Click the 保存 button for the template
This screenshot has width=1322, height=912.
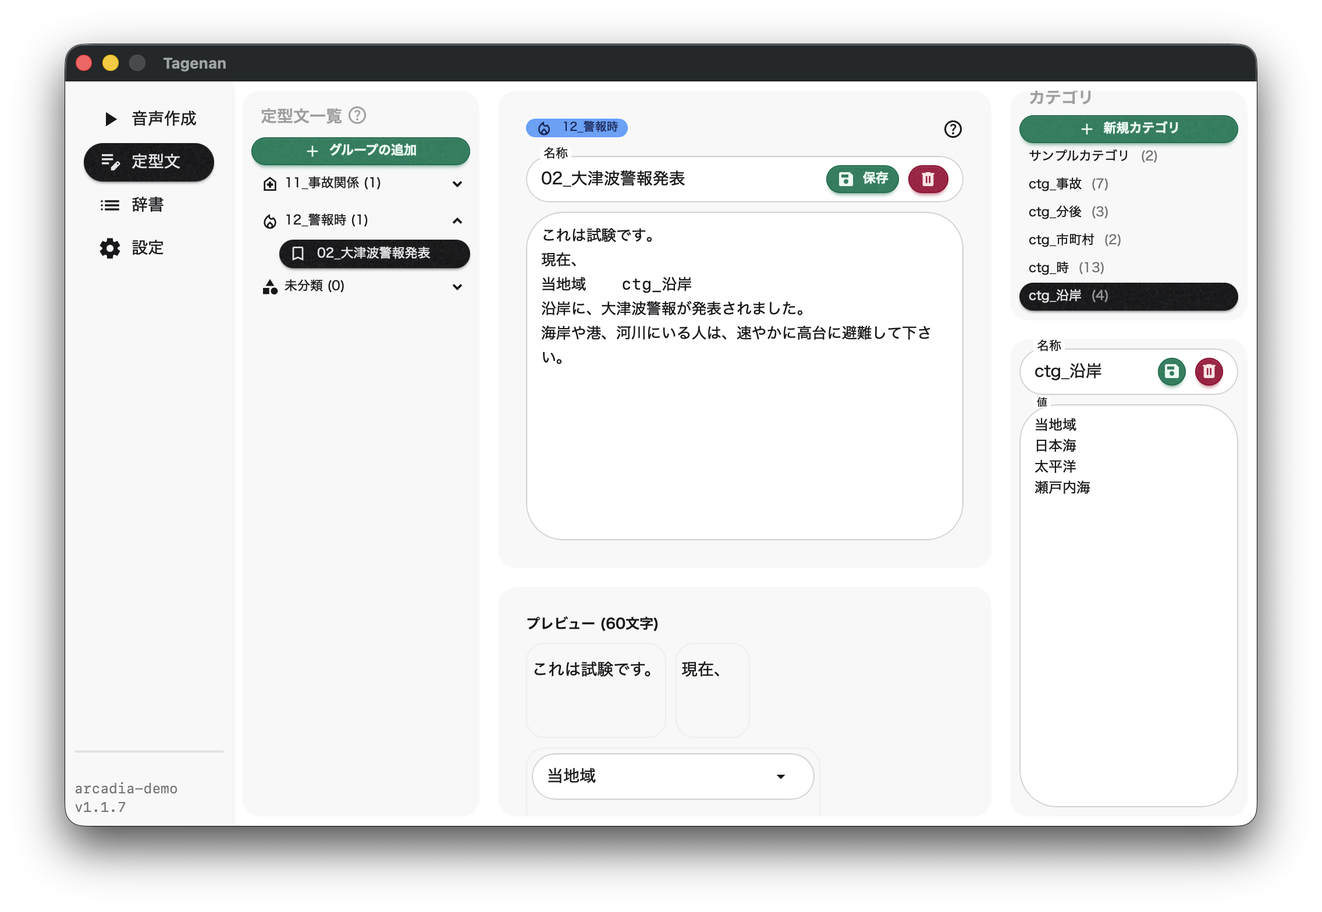pyautogui.click(x=862, y=179)
